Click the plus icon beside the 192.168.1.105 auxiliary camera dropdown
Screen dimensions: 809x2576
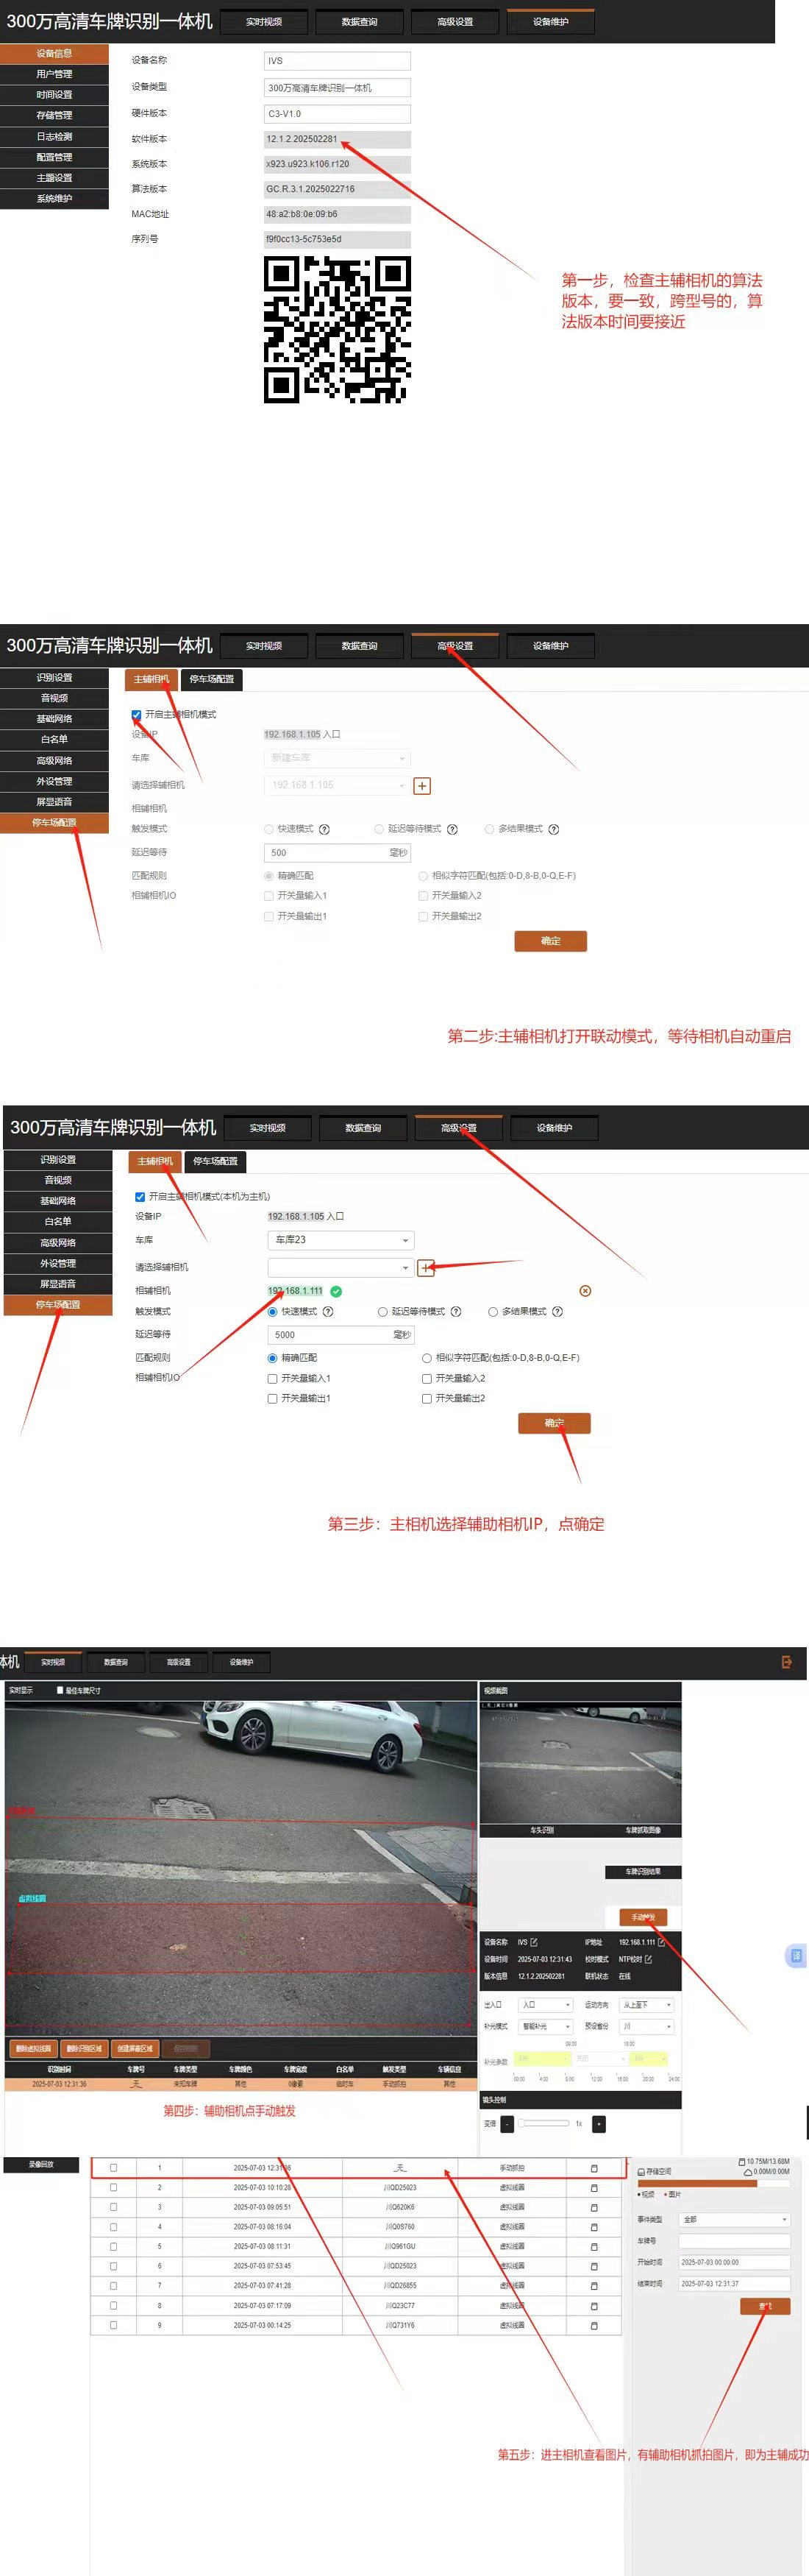422,786
